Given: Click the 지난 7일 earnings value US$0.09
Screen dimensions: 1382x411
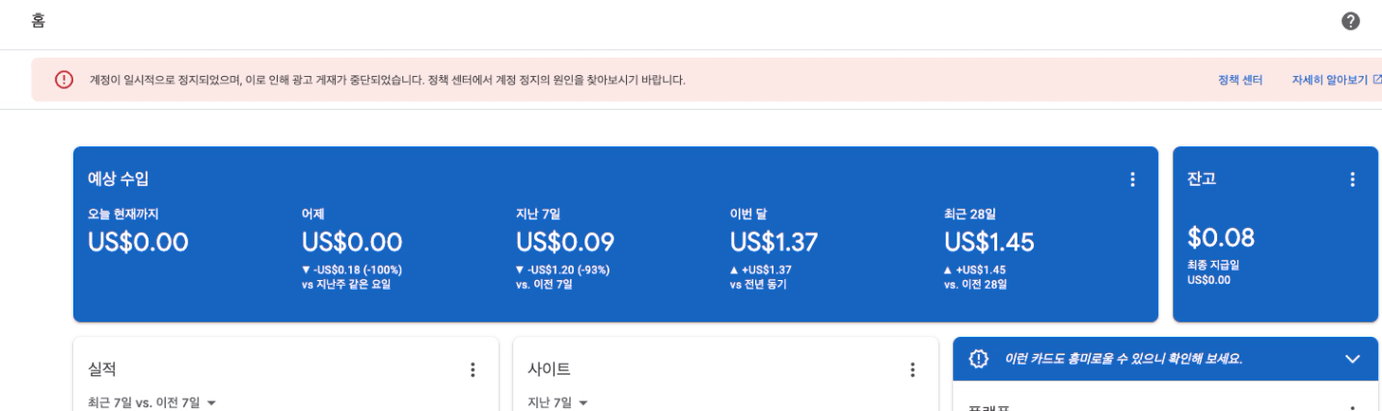Looking at the screenshot, I should pyautogui.click(x=564, y=243).
